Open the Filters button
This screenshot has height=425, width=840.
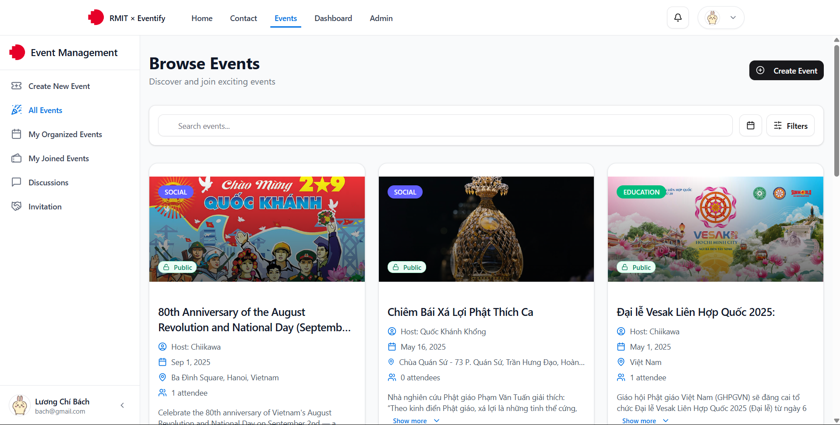(x=790, y=126)
